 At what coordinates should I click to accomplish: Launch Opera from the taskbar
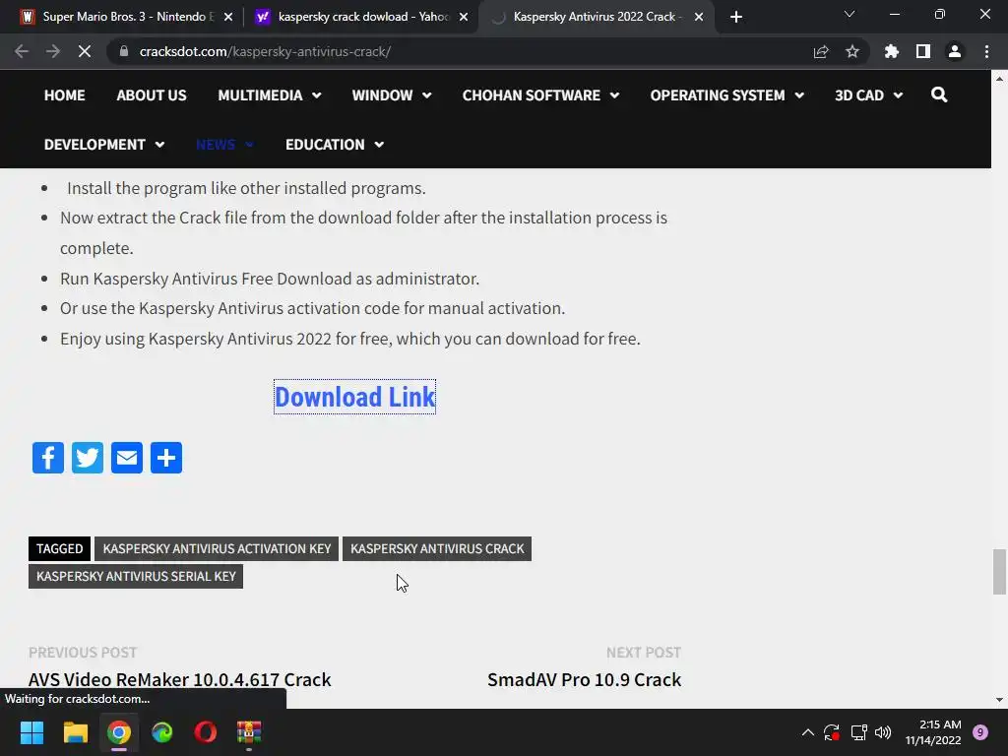coord(206,732)
